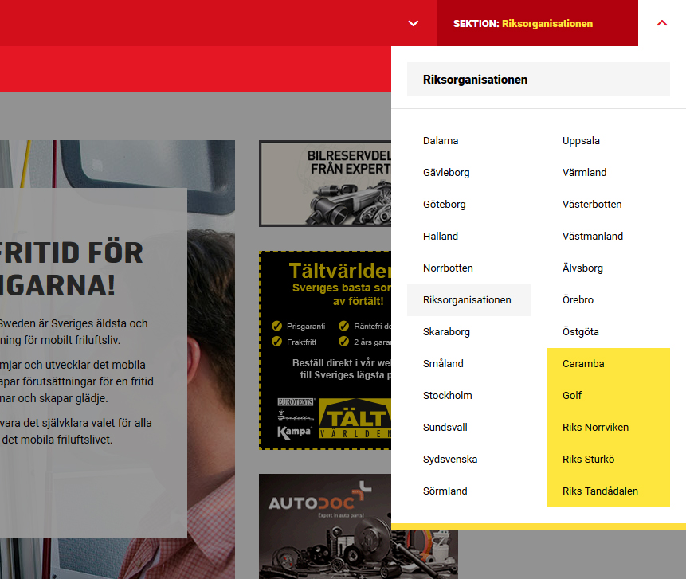686x579 pixels.
Task: Open the Värmland section
Action: 584,173
